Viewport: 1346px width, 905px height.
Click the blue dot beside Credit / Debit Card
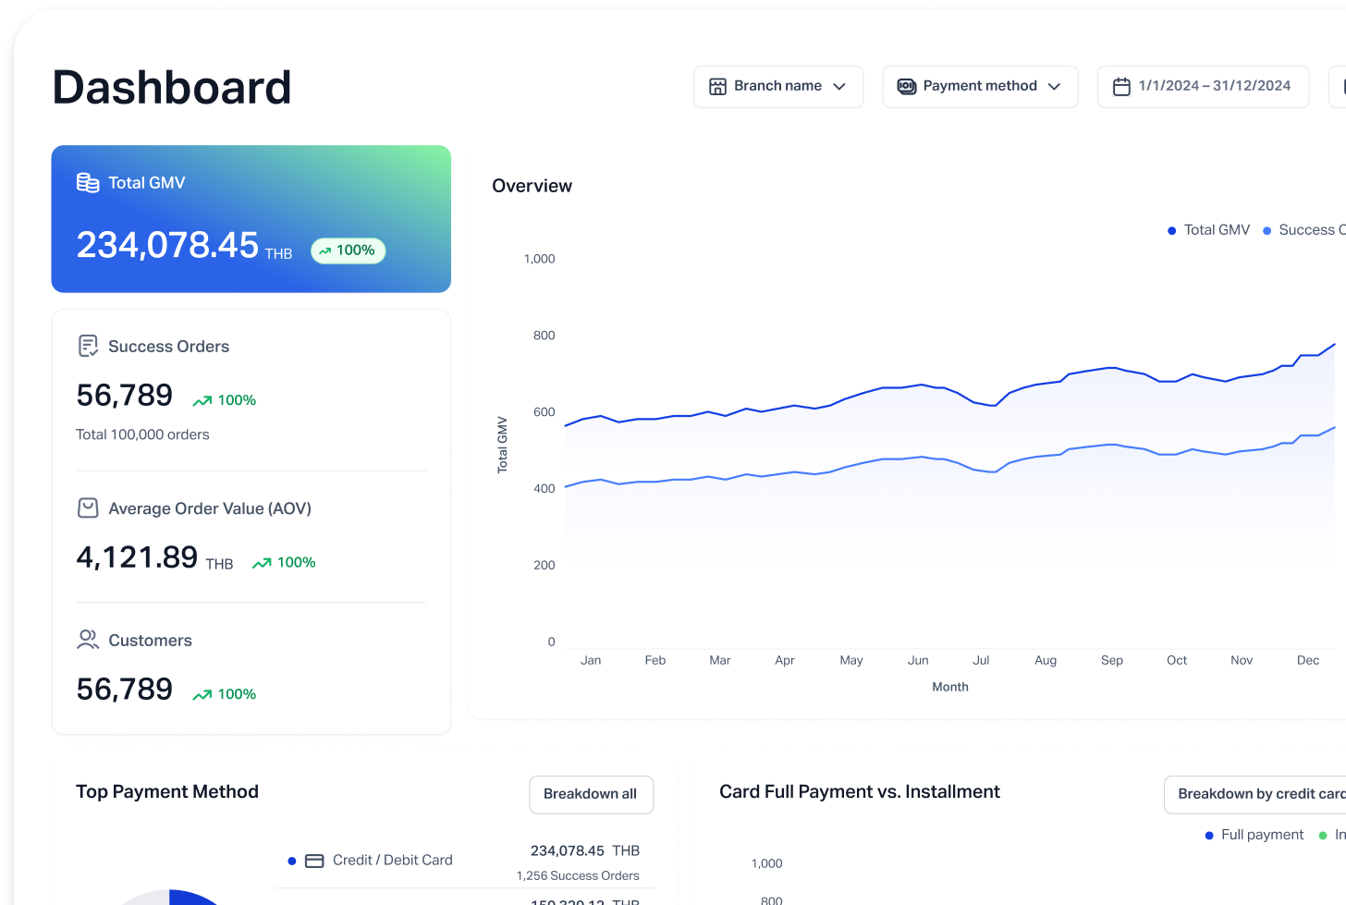pyautogui.click(x=292, y=861)
